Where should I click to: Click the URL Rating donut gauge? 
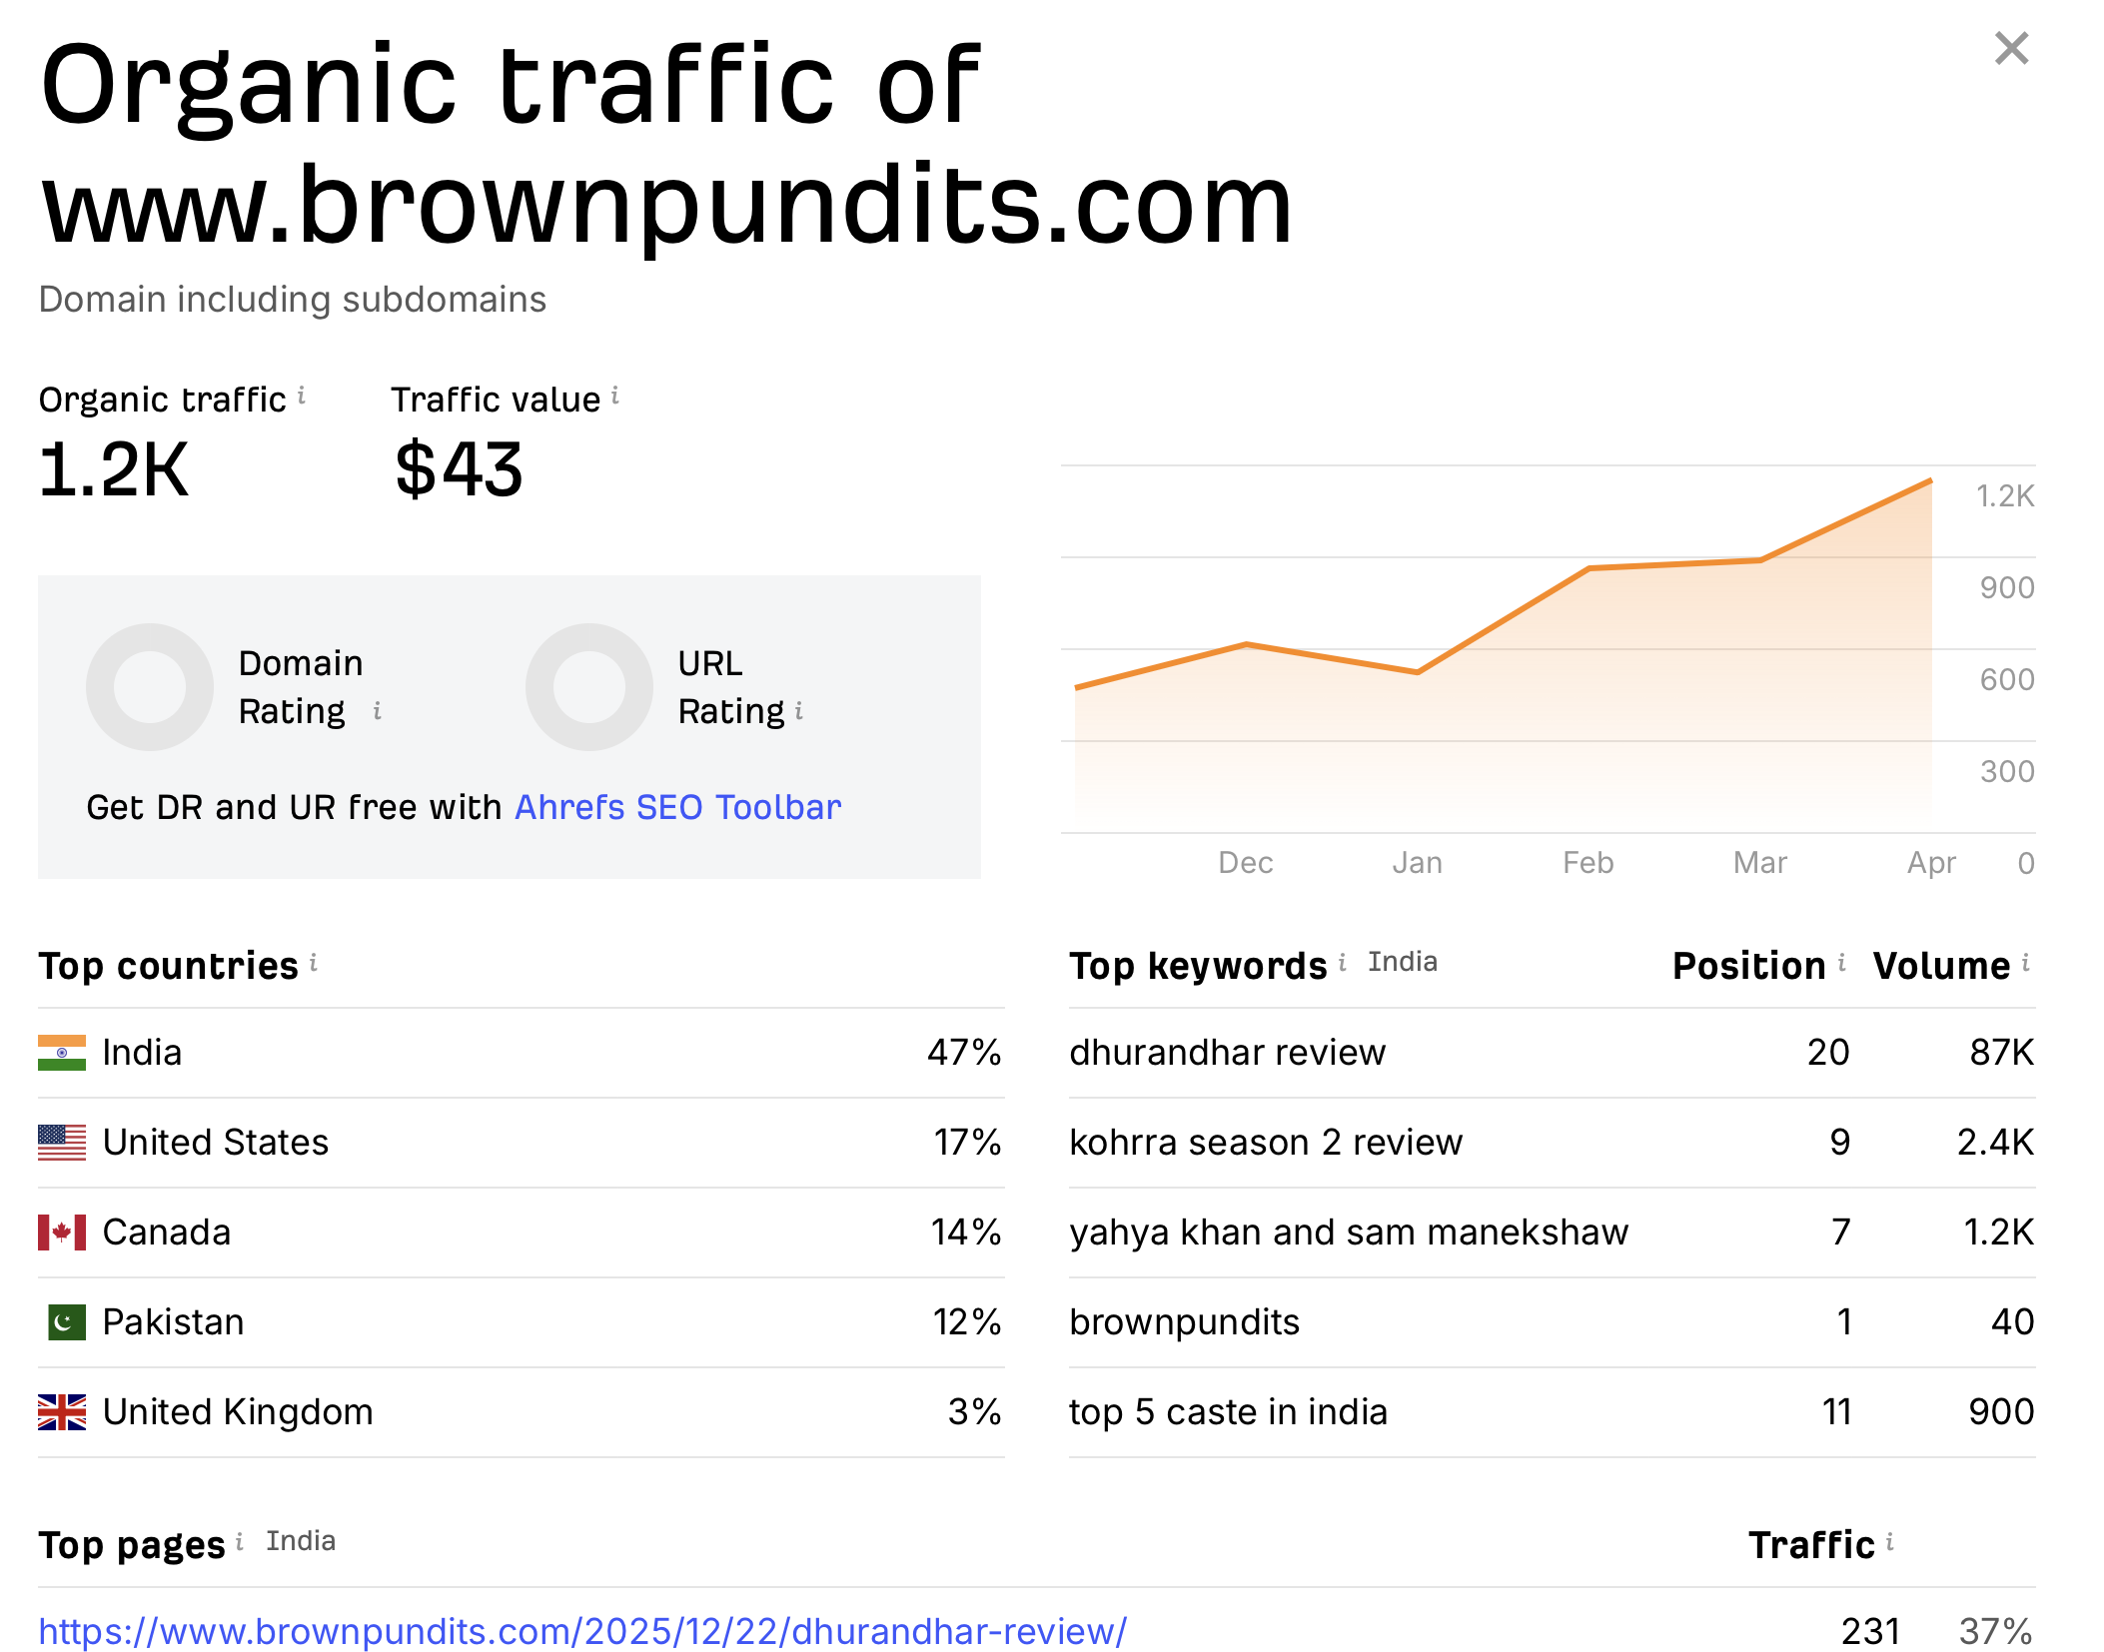coord(589,687)
